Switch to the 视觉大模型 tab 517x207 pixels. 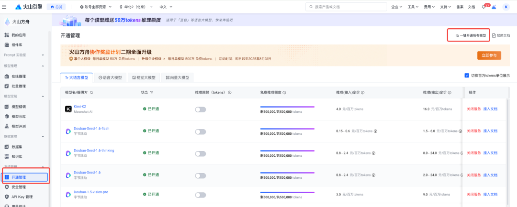[144, 77]
